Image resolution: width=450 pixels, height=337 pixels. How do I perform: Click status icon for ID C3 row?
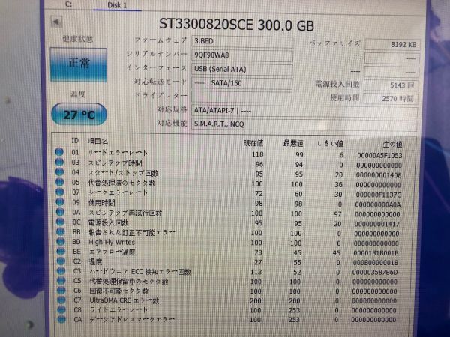[x=61, y=271]
